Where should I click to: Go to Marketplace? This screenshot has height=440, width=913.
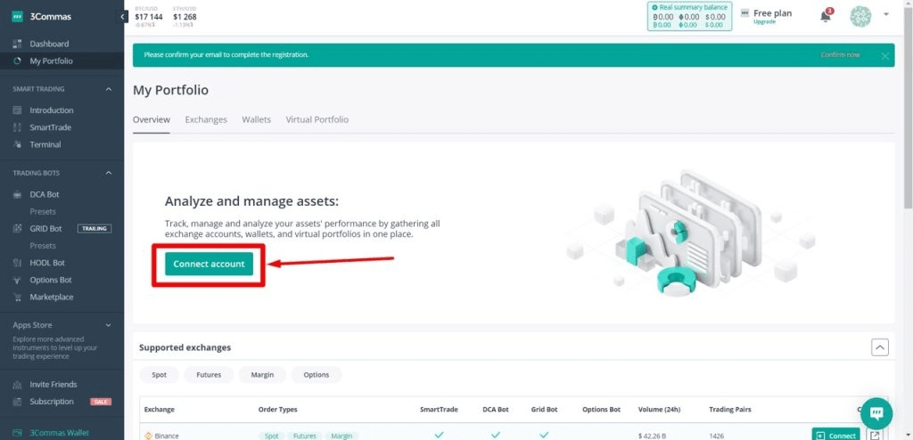[x=51, y=297]
